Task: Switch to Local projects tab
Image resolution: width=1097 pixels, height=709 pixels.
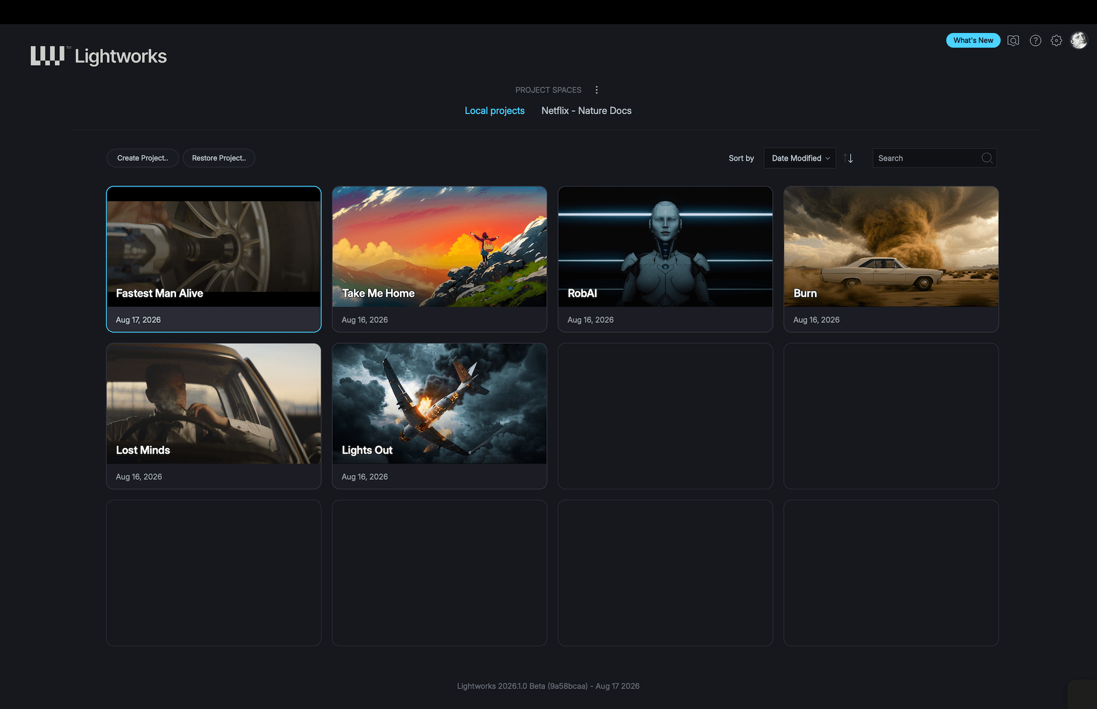Action: pyautogui.click(x=495, y=111)
